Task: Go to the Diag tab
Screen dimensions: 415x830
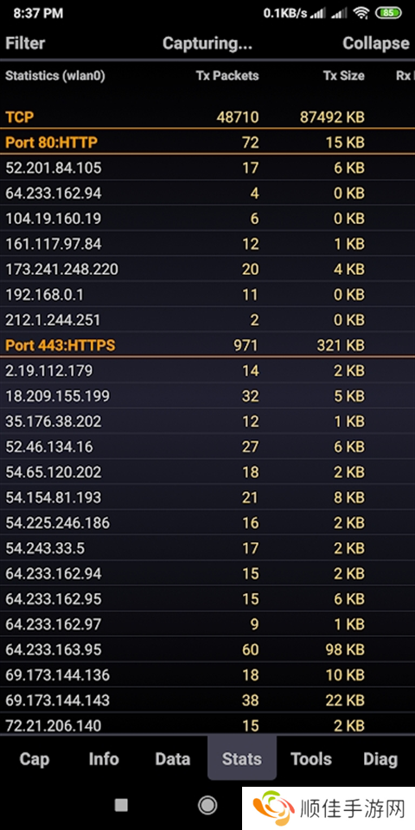Action: (380, 759)
